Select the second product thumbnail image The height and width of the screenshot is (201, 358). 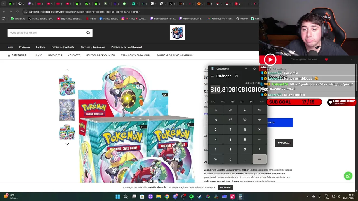click(67, 110)
